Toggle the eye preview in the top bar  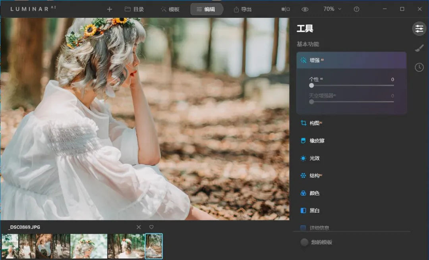tap(305, 9)
